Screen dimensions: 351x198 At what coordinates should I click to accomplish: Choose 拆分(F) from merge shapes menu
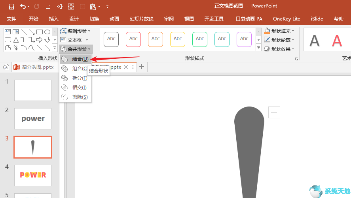coord(76,78)
